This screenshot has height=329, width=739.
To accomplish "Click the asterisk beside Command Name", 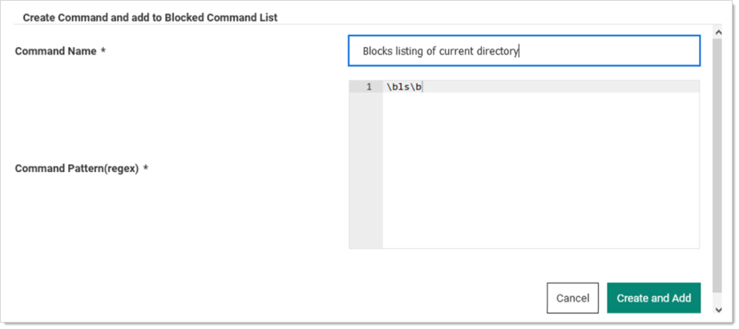I will pos(103,51).
